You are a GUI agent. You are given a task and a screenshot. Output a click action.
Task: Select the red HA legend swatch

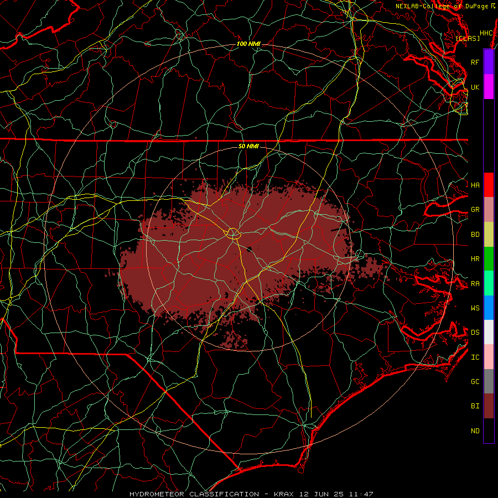pos(489,185)
